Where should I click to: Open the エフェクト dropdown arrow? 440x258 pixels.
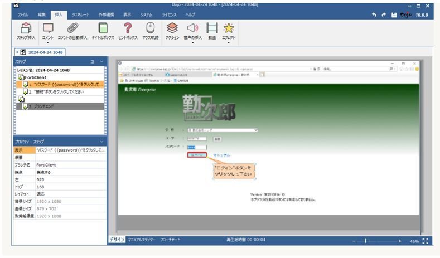tap(229, 42)
